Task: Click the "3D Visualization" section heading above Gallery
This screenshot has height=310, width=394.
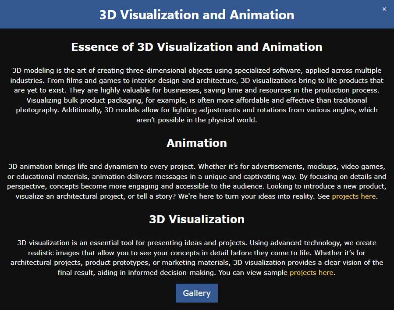Action: 197,219
